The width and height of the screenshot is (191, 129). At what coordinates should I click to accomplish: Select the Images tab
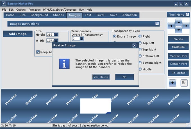[74, 15]
